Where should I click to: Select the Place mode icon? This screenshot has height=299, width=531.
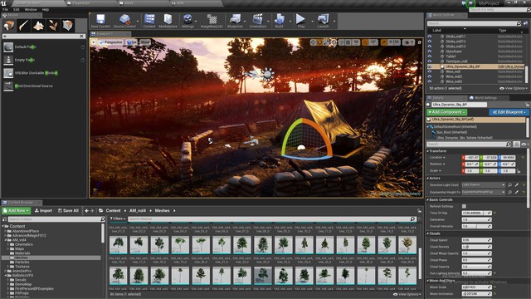pos(9,26)
